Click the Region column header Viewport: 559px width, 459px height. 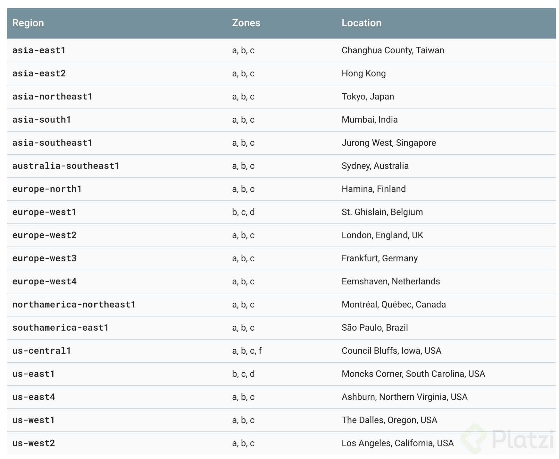(x=28, y=23)
